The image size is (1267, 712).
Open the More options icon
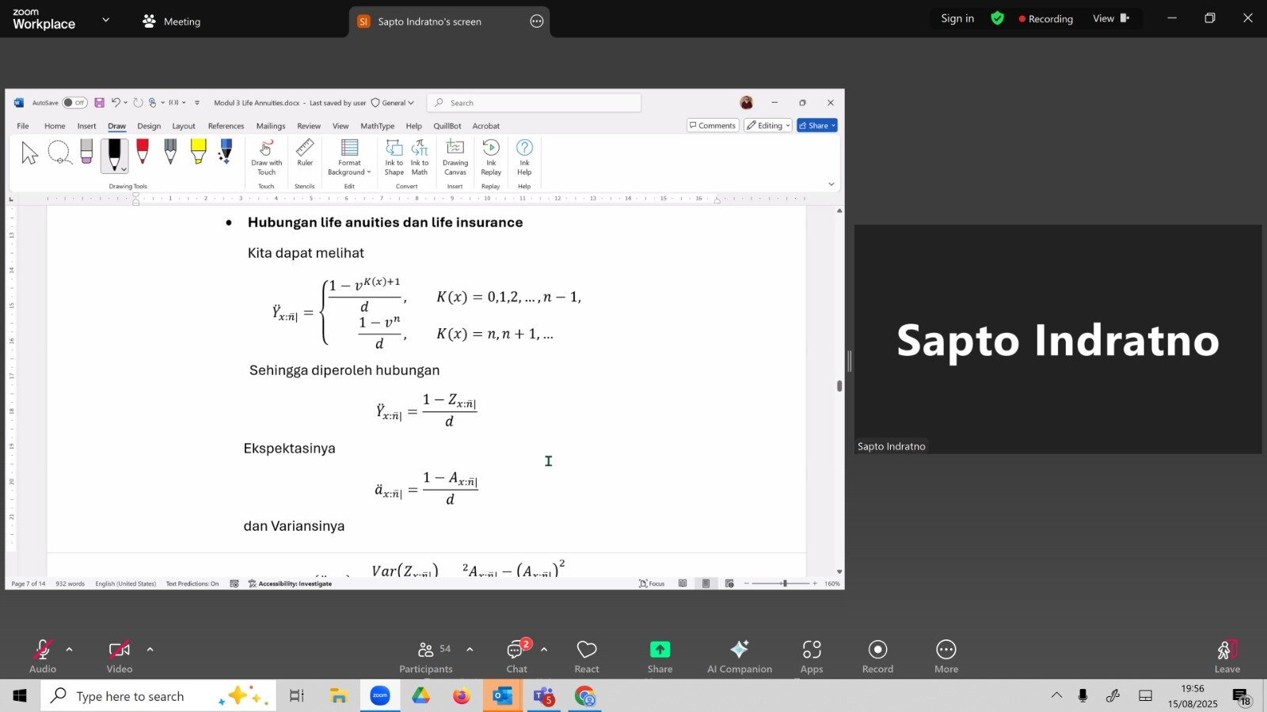click(x=945, y=650)
